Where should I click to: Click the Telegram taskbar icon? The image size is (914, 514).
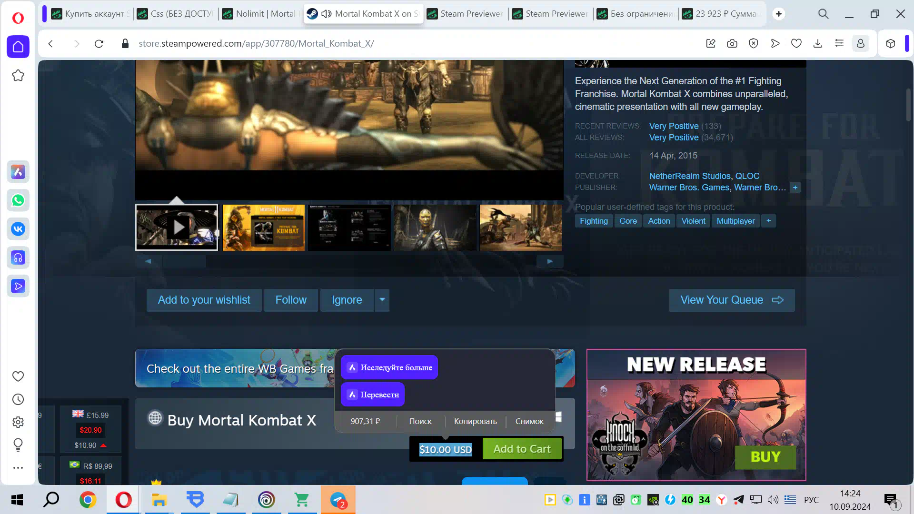coord(338,500)
